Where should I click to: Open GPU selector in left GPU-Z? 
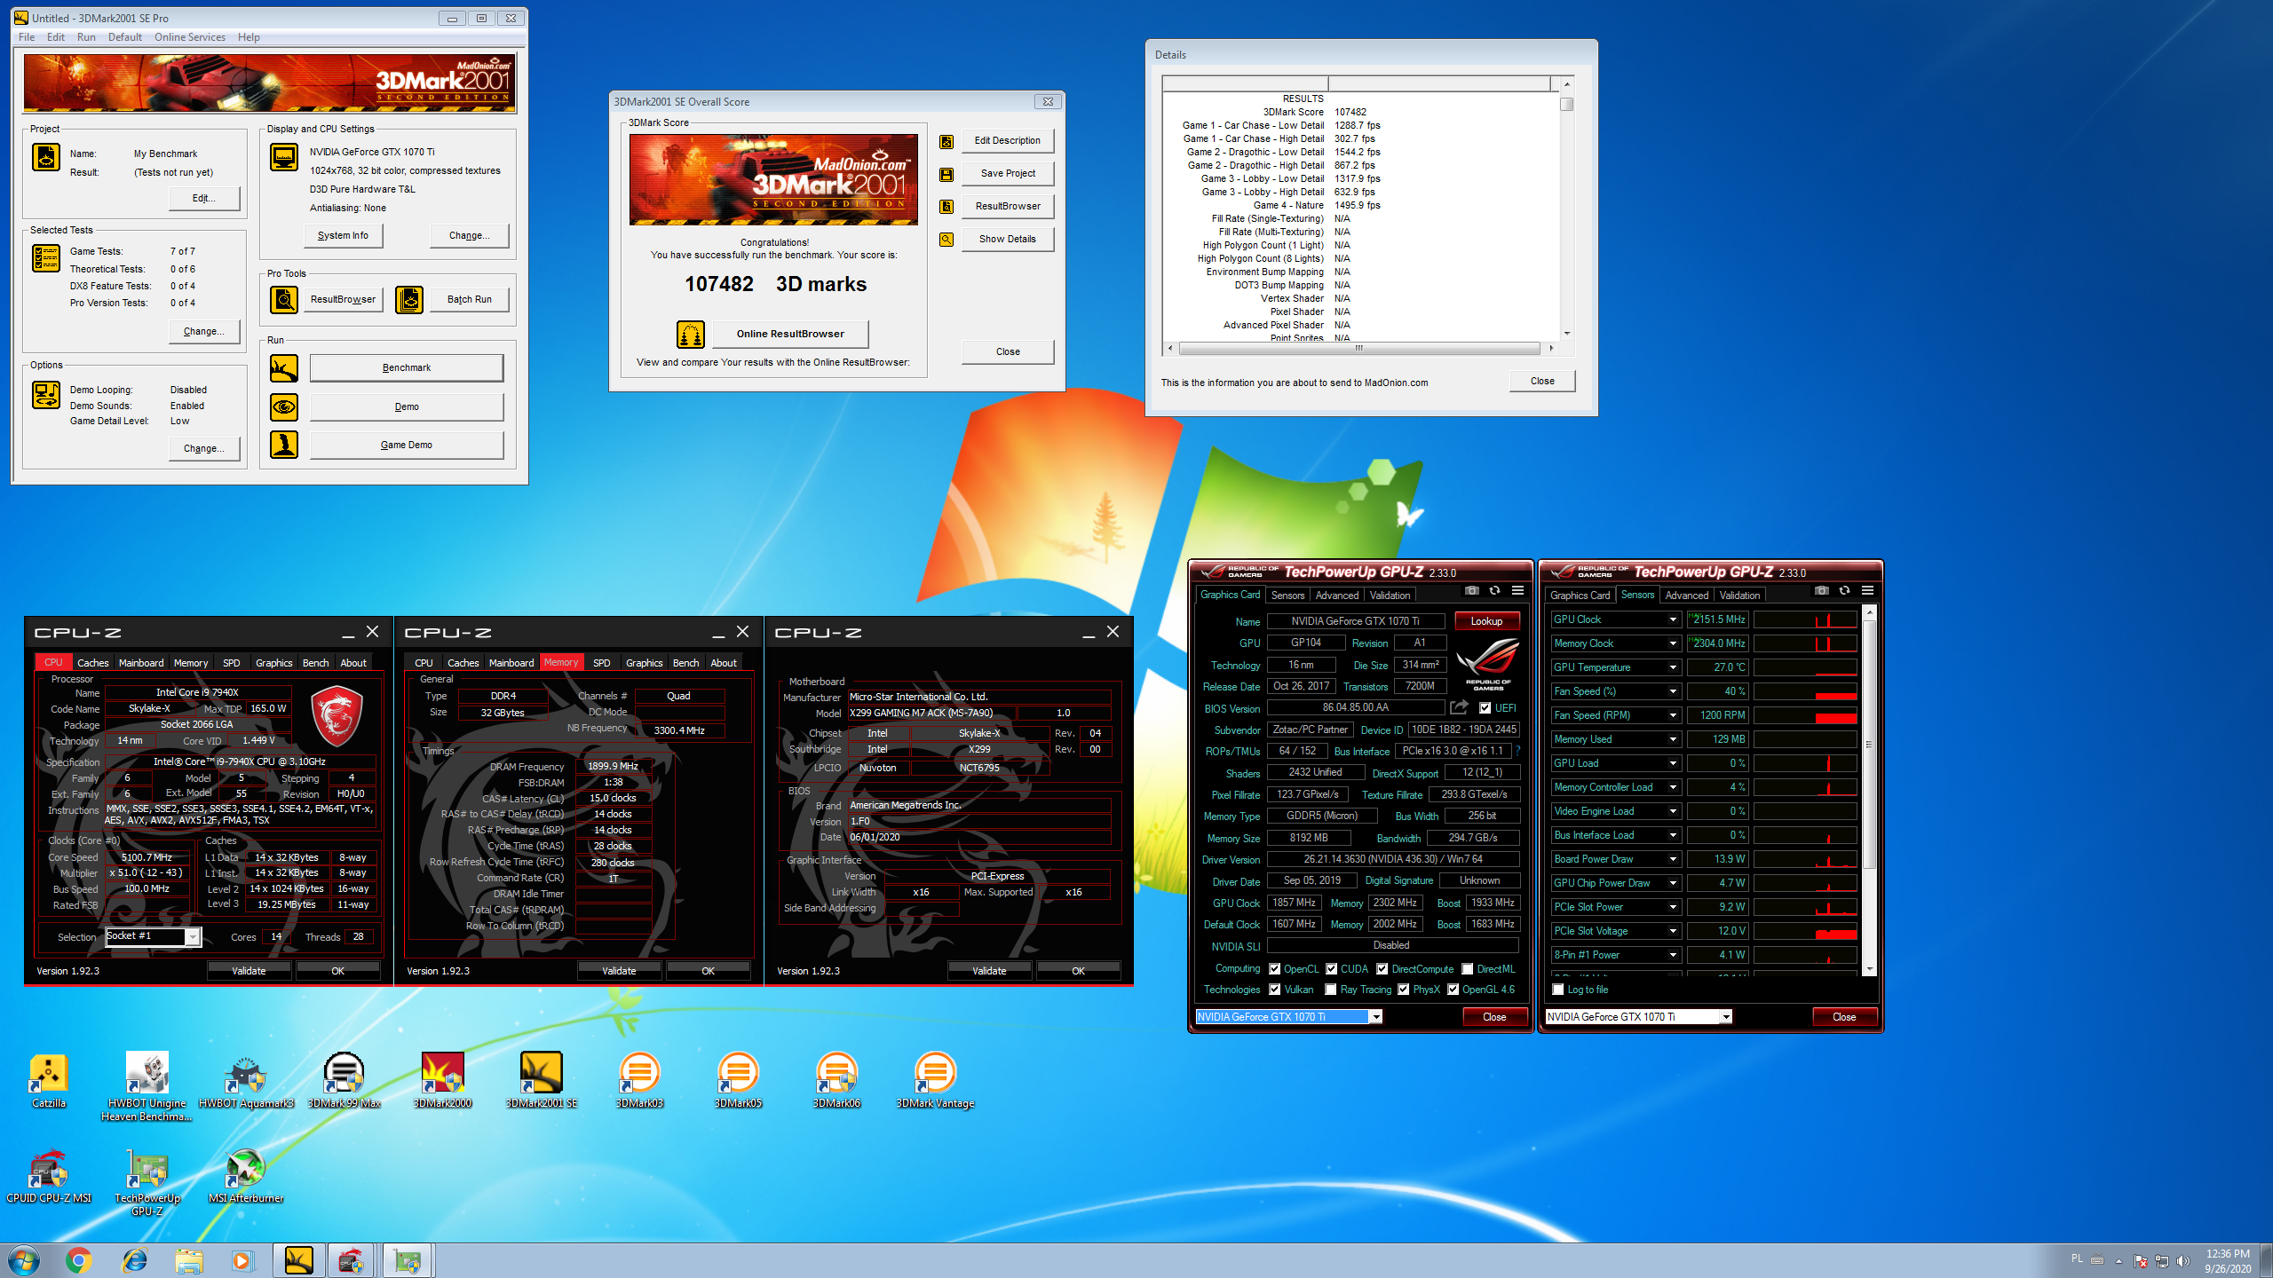tap(1288, 1017)
